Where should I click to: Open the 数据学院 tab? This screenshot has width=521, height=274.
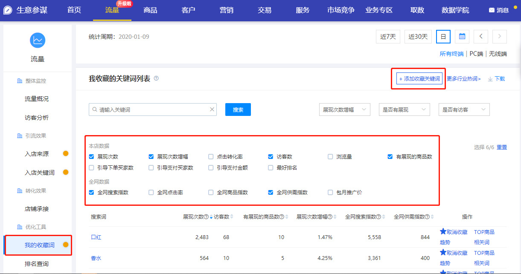pos(455,10)
